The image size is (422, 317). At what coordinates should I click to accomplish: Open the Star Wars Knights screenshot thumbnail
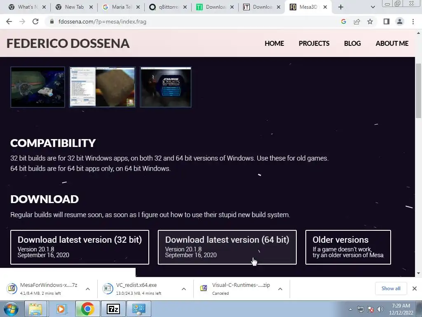[x=166, y=87]
